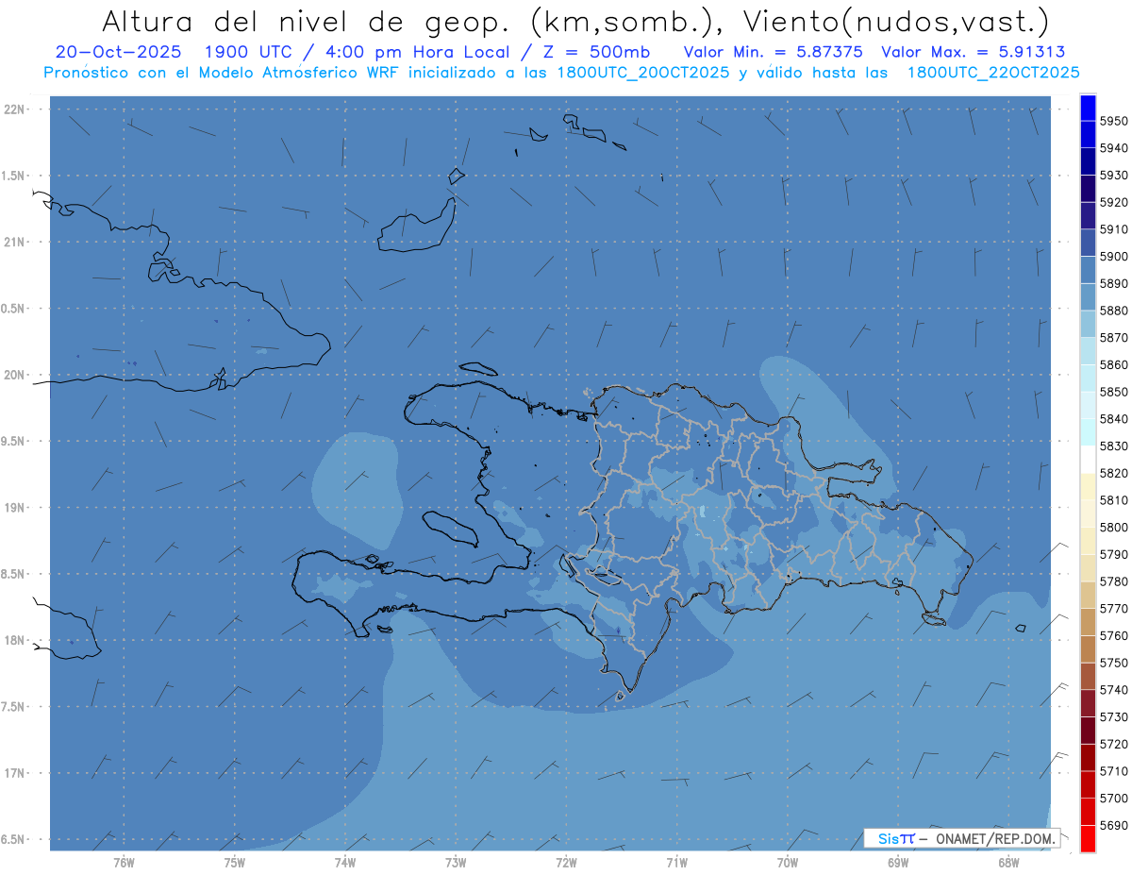The image size is (1132, 875).
Task: Click the SisPi ONAMET/REP.DOM. credit label
Action: click(961, 838)
